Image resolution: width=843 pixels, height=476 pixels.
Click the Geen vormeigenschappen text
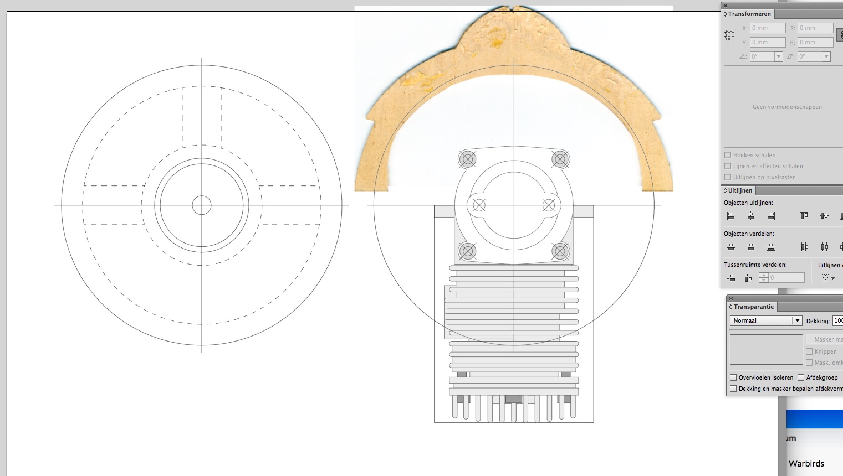point(787,107)
